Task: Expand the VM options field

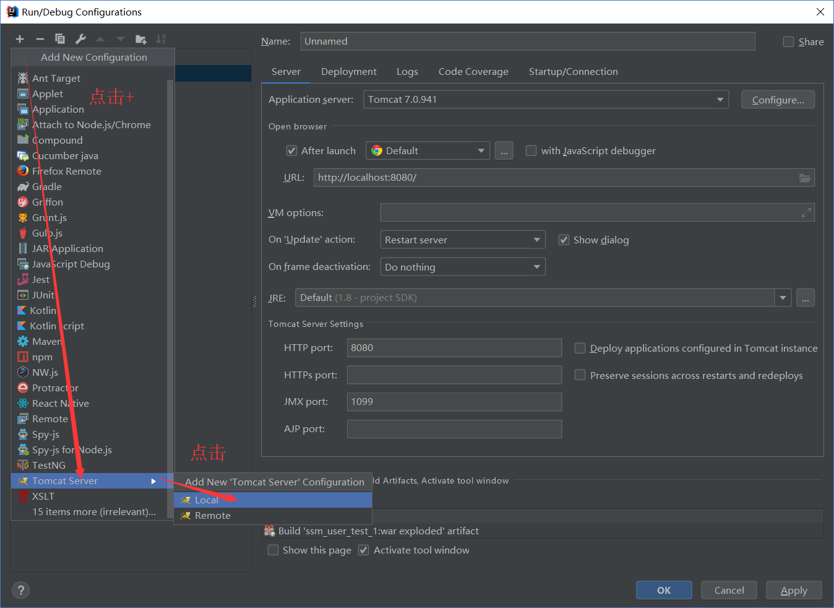Action: click(x=806, y=213)
